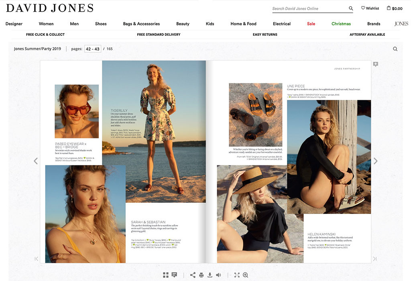Open the Kids menu

point(210,24)
